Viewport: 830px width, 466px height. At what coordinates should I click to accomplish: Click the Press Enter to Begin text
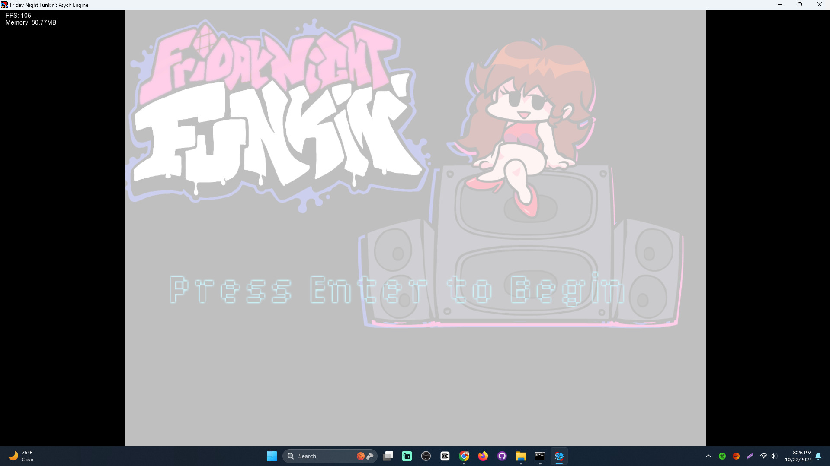(397, 289)
